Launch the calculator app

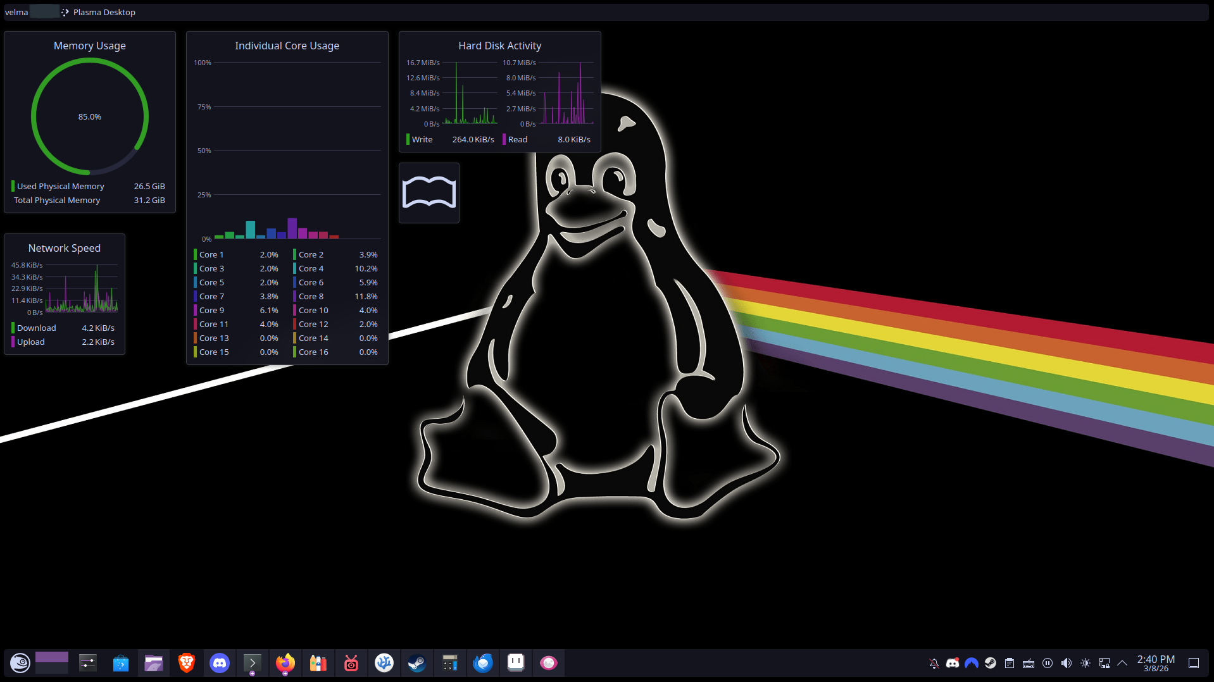click(x=450, y=663)
